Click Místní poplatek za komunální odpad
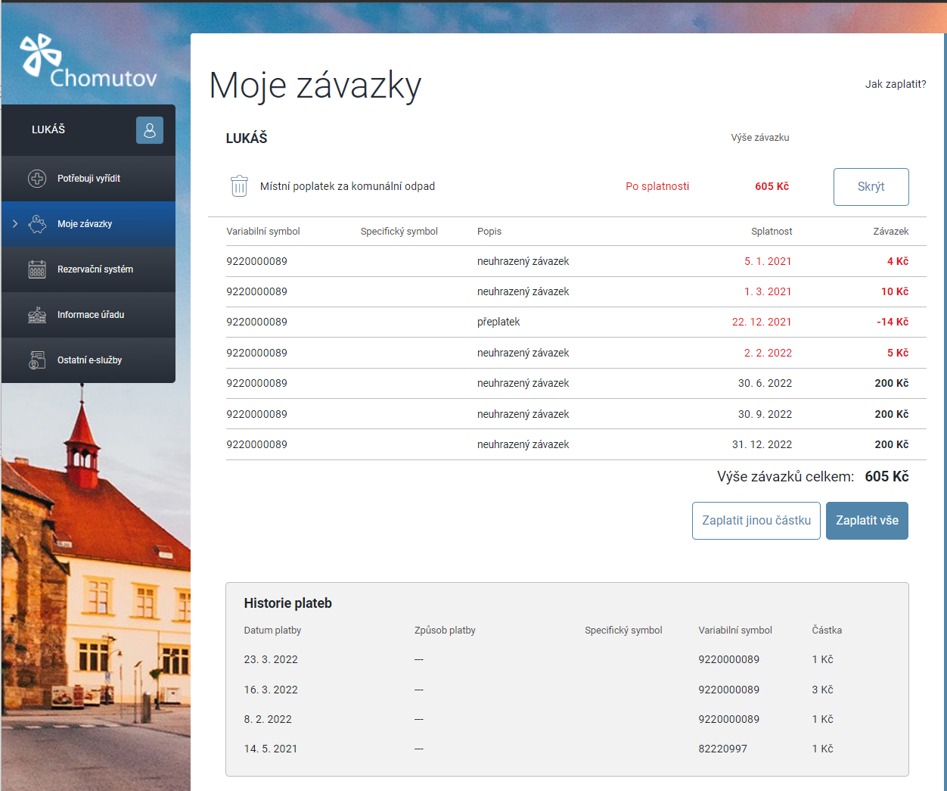Viewport: 947px width, 791px height. (347, 186)
